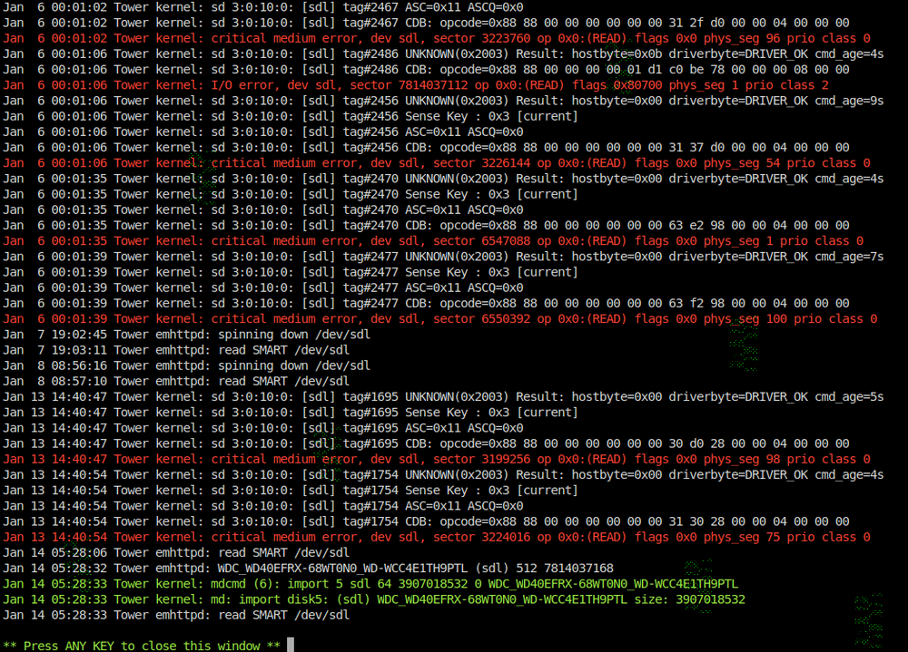
Task: Click the tag#2477 ASC=0x11 line
Action: click(263, 287)
